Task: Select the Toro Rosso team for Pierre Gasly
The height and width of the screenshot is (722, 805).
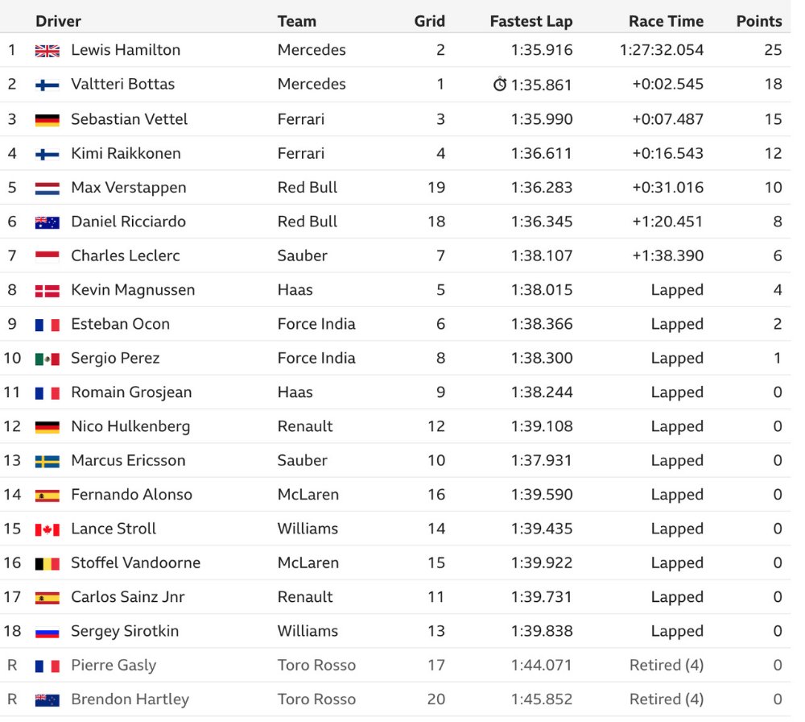Action: point(316,665)
